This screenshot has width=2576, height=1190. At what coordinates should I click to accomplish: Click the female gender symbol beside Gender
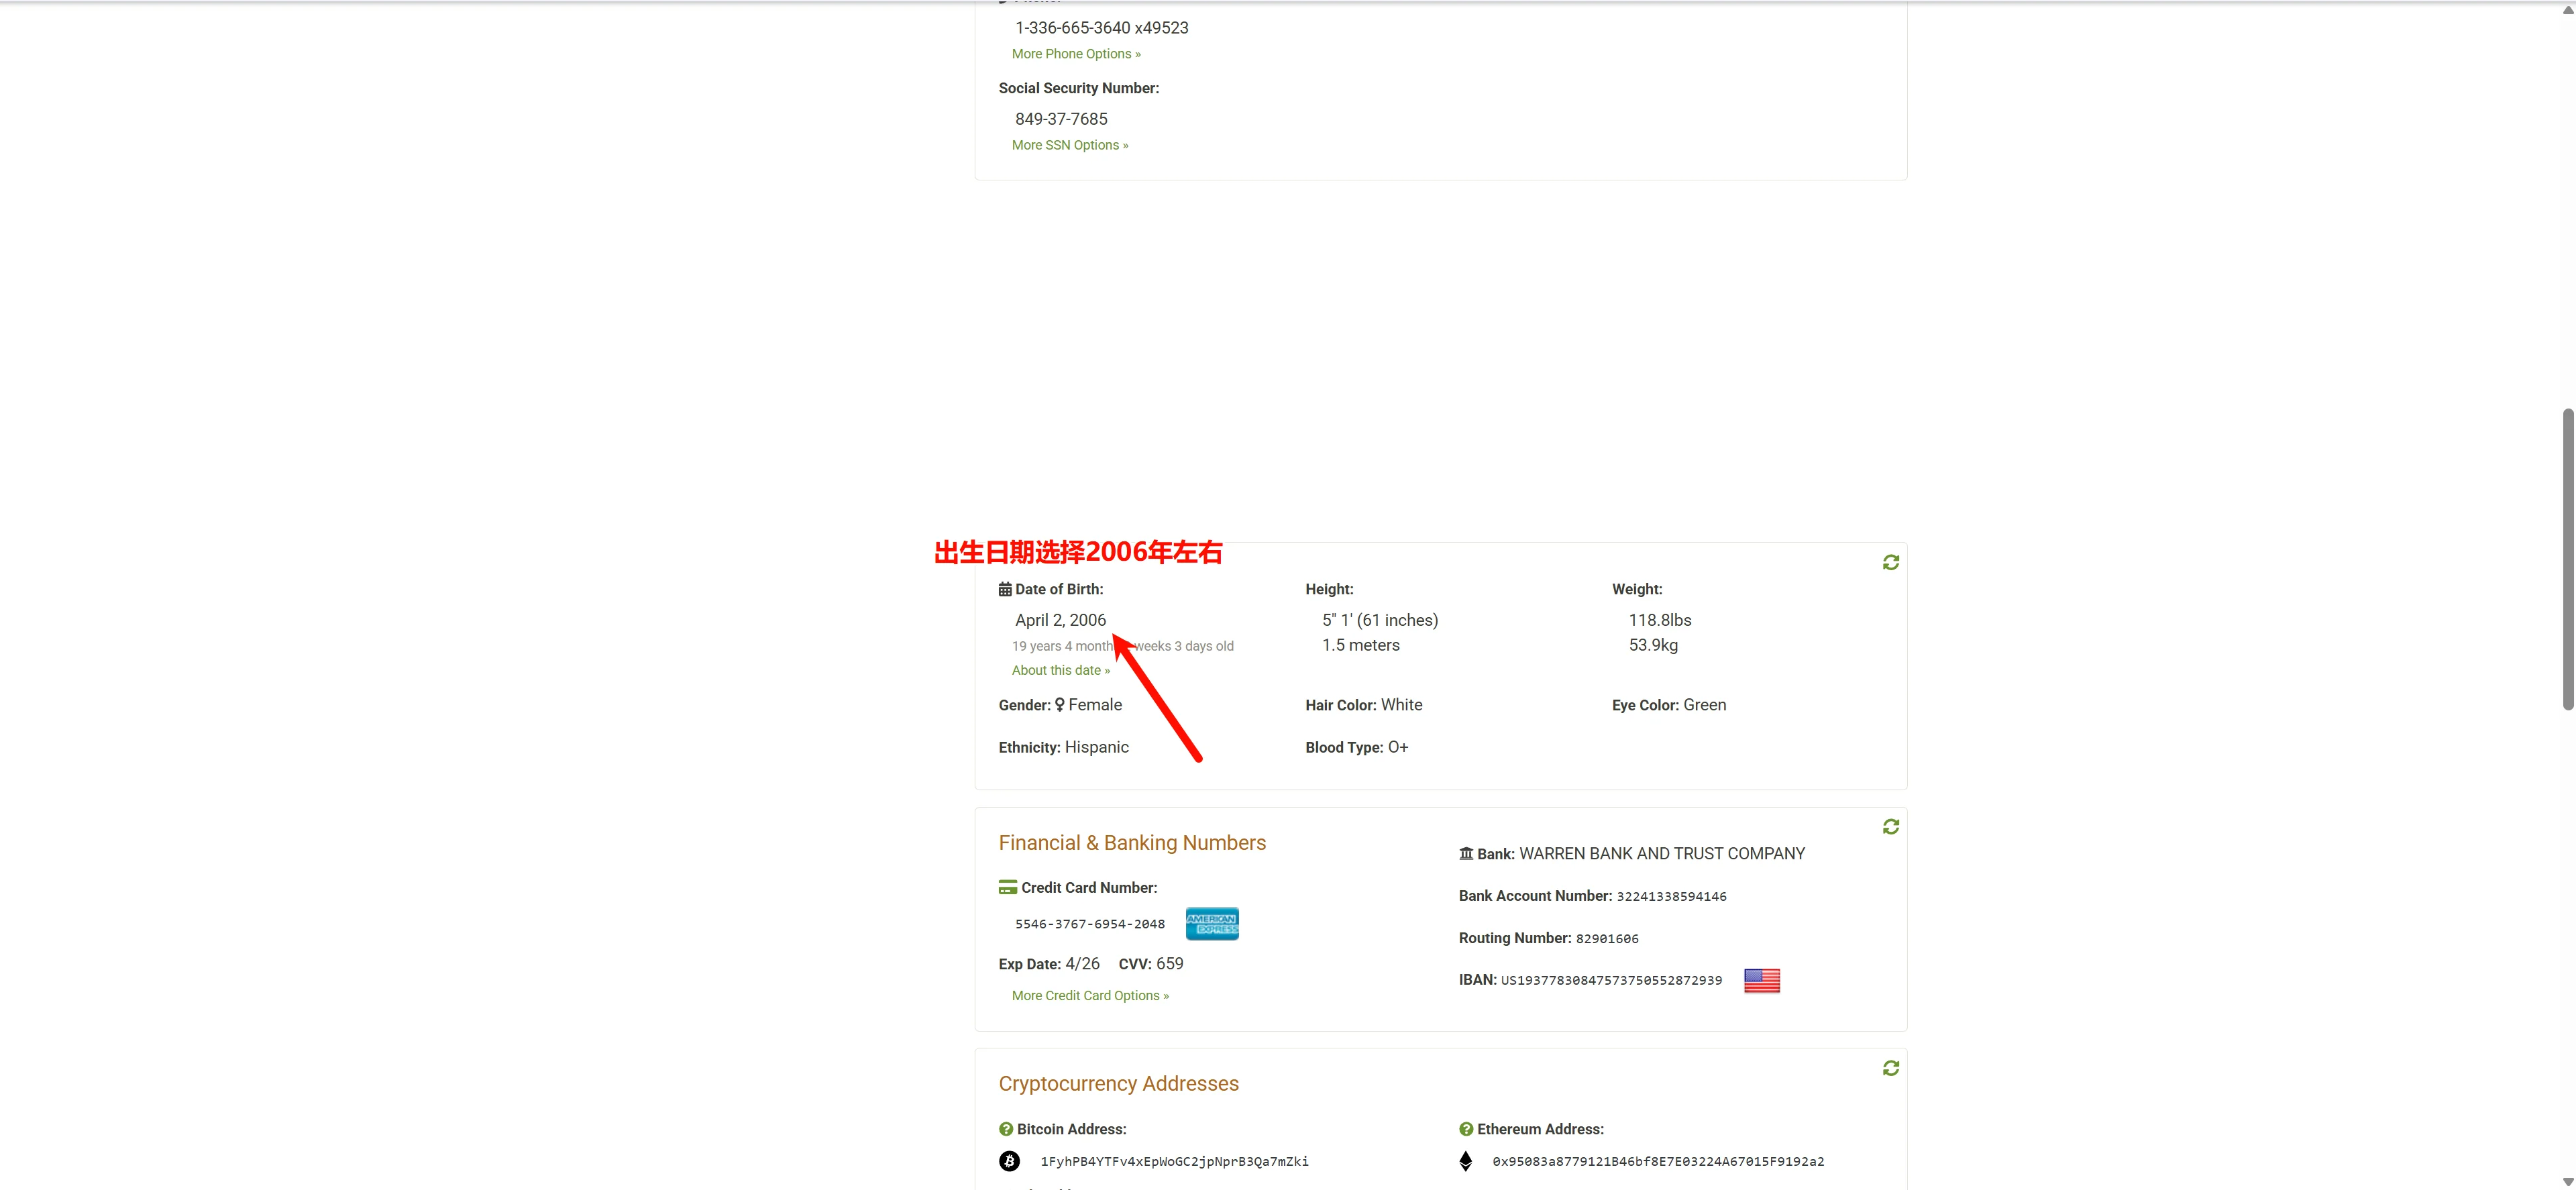(x=1059, y=704)
